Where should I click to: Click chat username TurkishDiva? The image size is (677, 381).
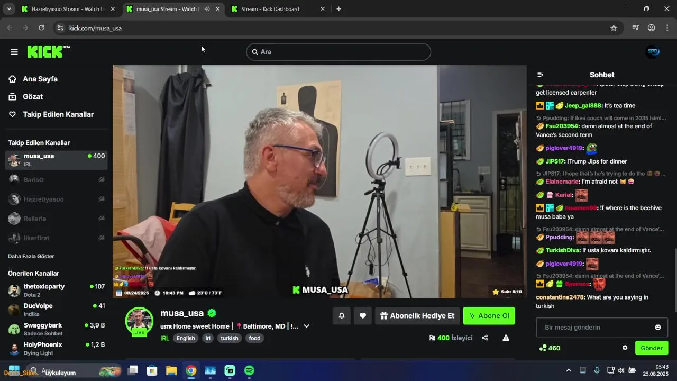[563, 250]
